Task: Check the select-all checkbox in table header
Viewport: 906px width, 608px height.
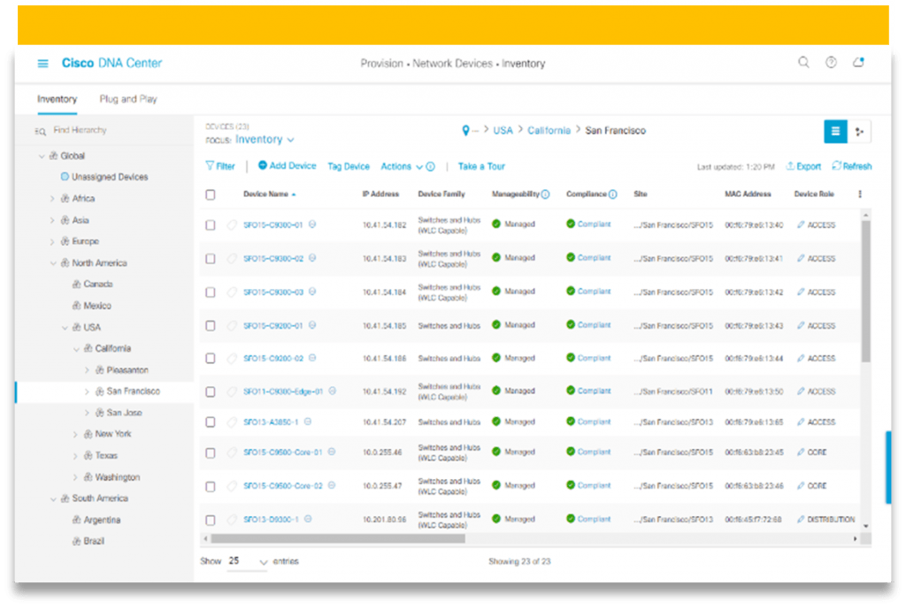Action: pyautogui.click(x=210, y=194)
